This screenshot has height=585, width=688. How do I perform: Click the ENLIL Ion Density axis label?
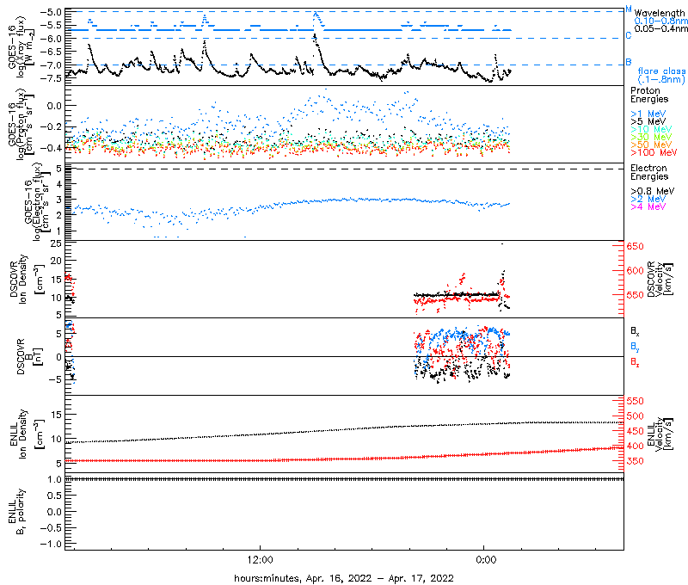(x=26, y=434)
